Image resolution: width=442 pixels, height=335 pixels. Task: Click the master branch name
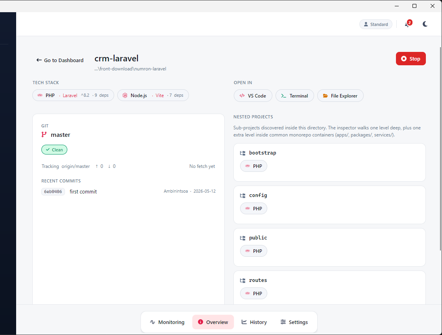pyautogui.click(x=60, y=135)
